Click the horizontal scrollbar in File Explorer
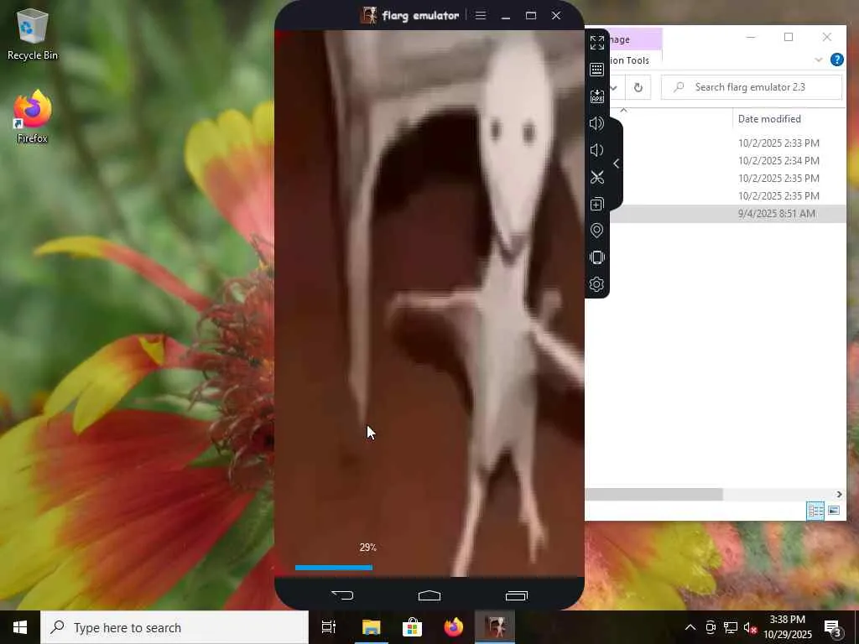The height and width of the screenshot is (644, 859). coord(654,495)
